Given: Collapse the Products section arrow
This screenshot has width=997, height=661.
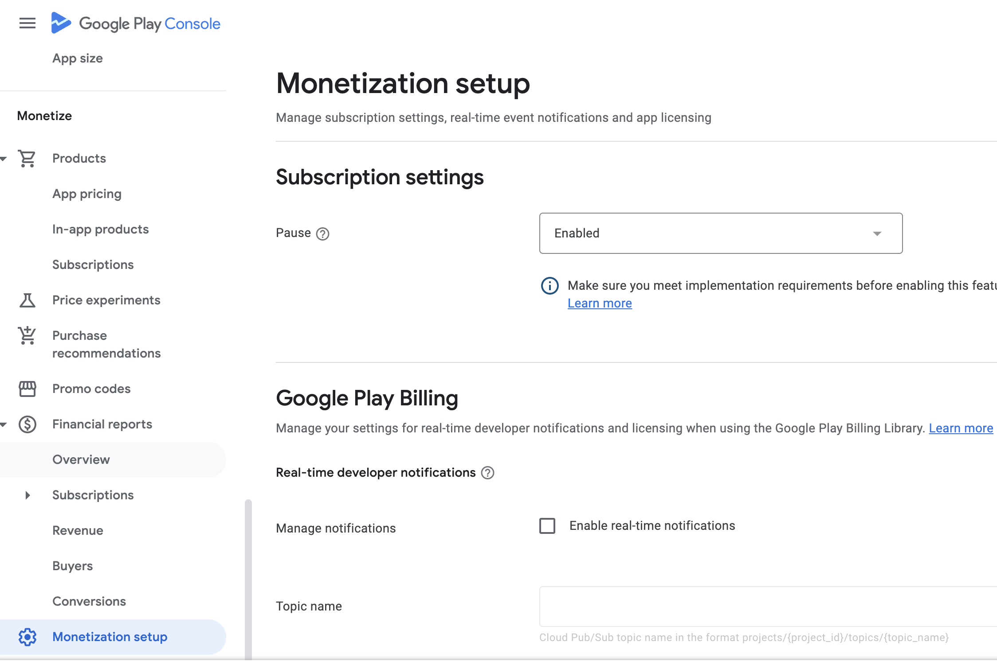Looking at the screenshot, I should [4, 159].
